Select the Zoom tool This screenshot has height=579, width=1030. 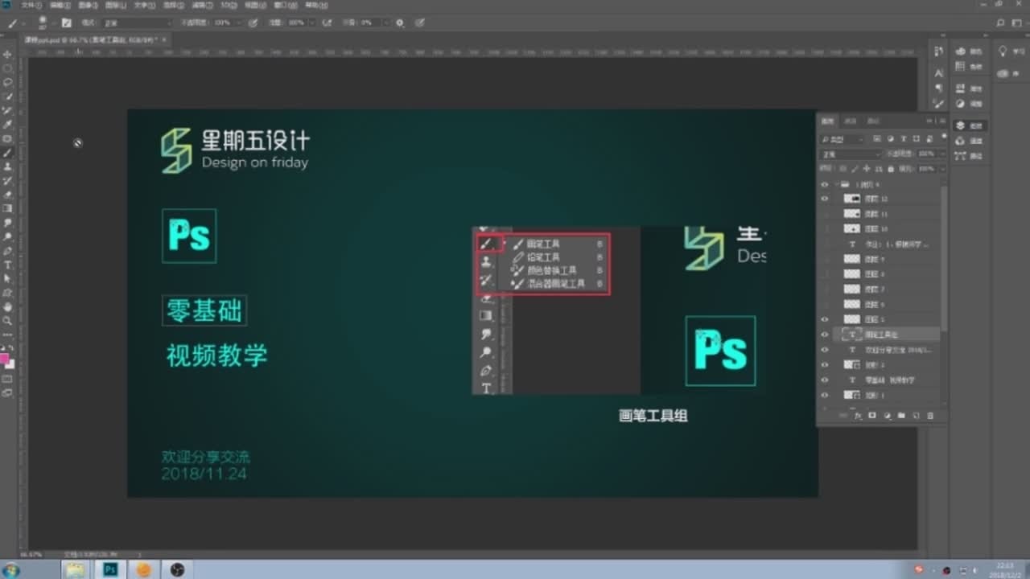[x=8, y=320]
